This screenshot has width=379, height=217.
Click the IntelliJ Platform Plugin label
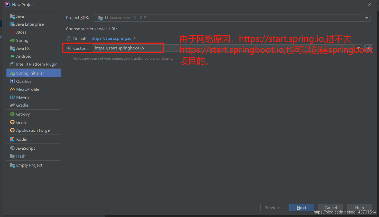(x=37, y=64)
